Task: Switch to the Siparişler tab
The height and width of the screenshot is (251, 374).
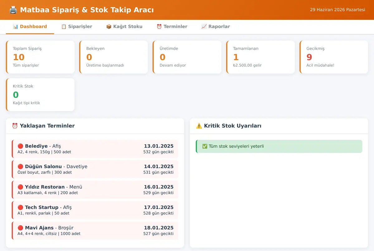Action: click(x=77, y=27)
